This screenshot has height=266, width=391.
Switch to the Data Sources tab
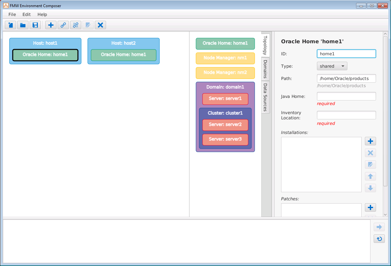265,97
